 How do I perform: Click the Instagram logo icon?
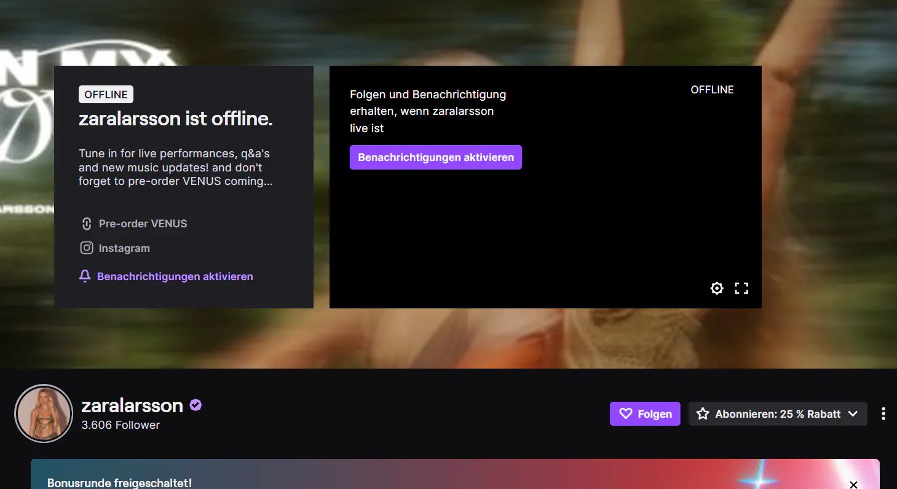point(87,248)
